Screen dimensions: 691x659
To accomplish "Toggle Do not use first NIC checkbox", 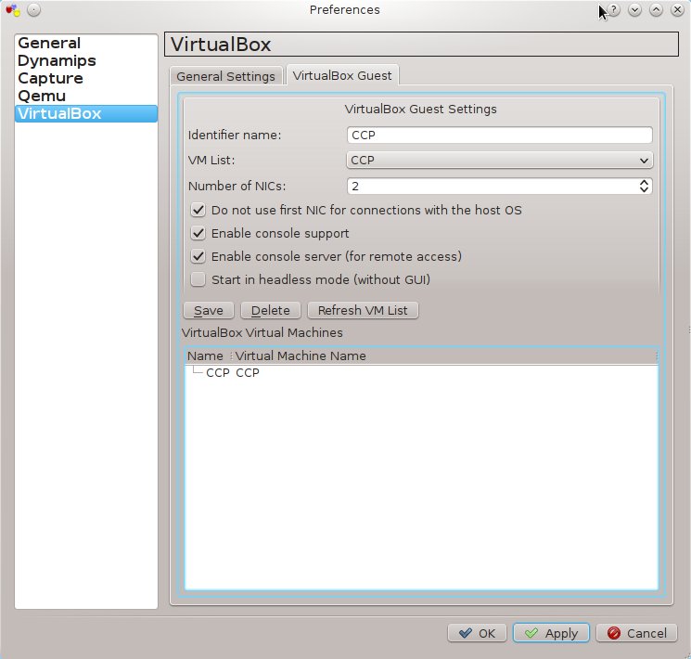I will click(198, 210).
